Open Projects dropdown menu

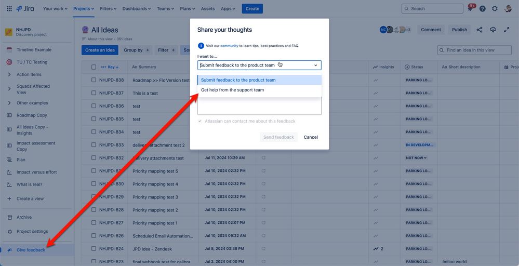(84, 9)
